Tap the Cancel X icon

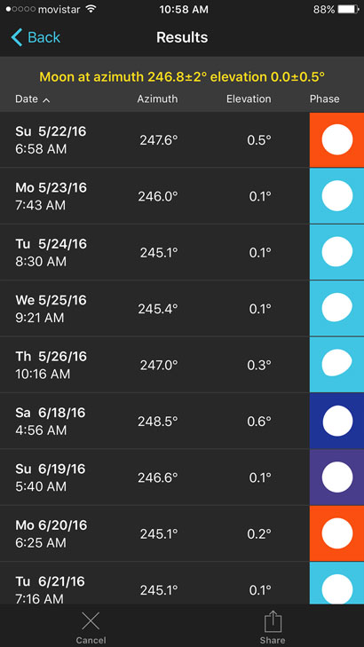pos(91,621)
